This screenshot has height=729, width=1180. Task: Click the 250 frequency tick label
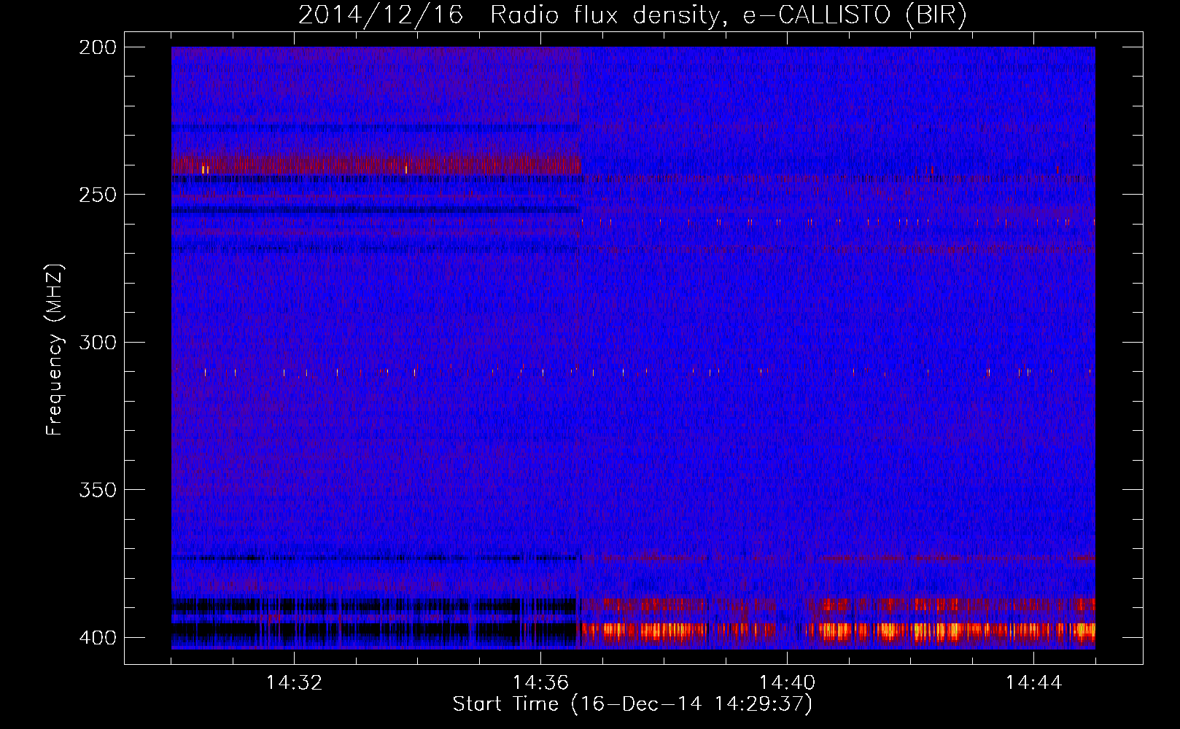97,195
